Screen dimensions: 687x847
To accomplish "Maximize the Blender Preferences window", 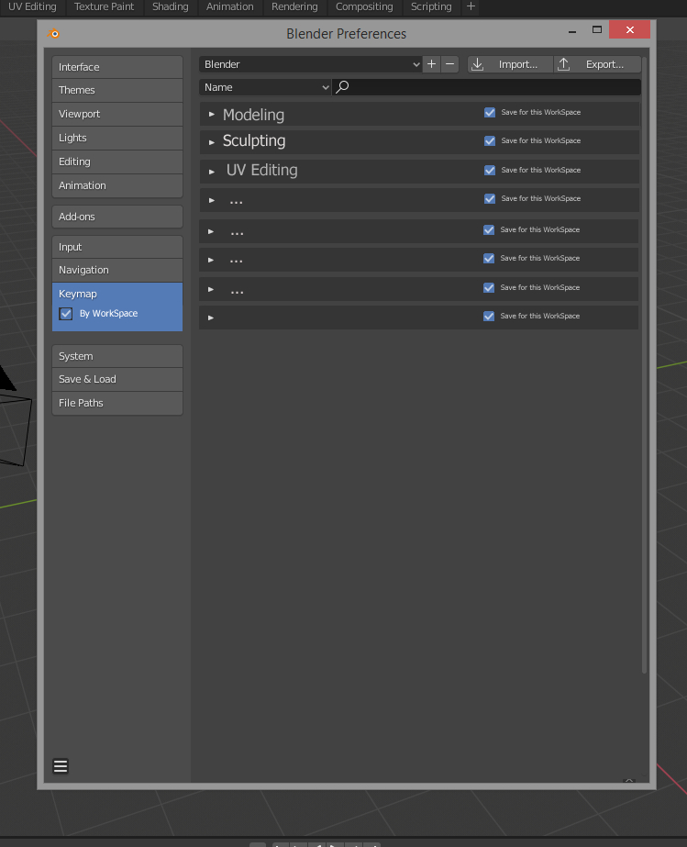I will [597, 29].
